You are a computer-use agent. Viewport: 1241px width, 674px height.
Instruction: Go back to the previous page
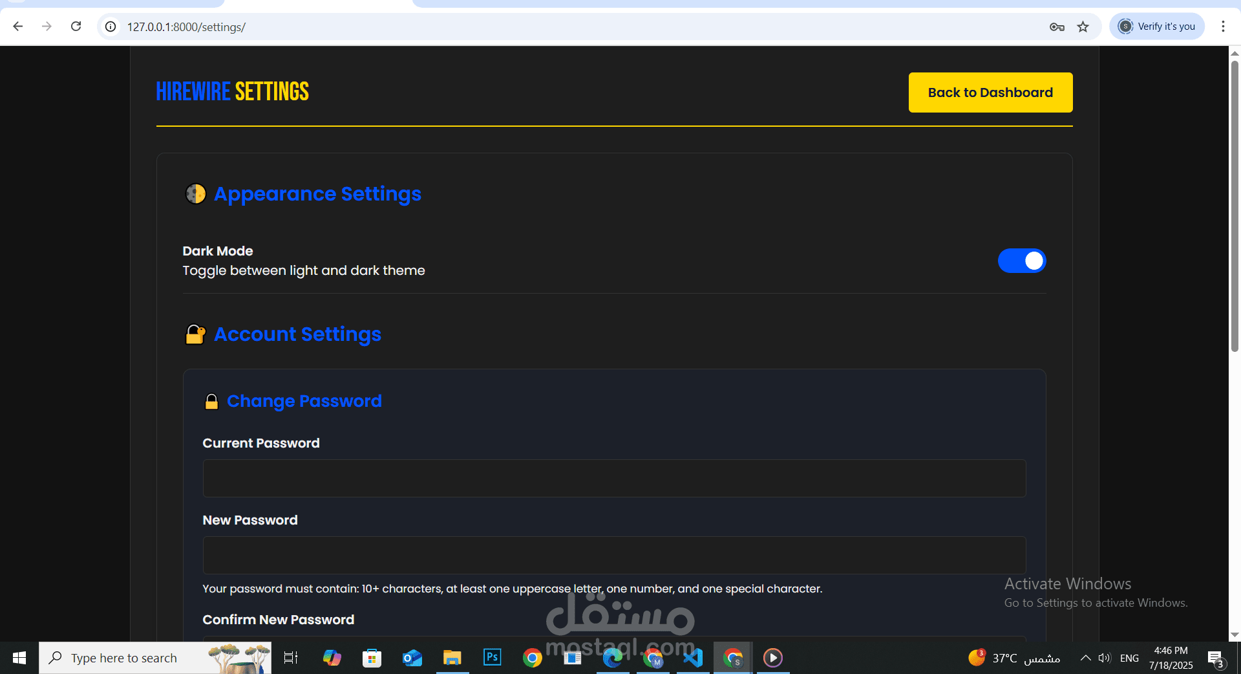click(18, 27)
